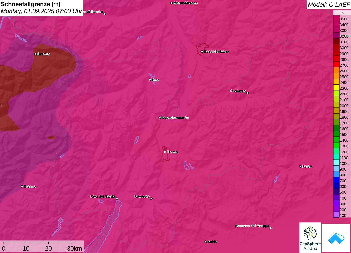The height and width of the screenshot is (253, 351).
Task: Click the Mezzolombardo town marker
Action: pyautogui.click(x=160, y=118)
